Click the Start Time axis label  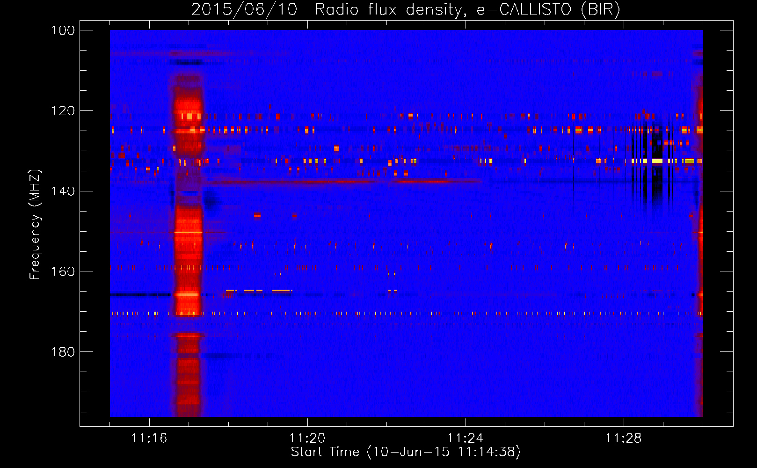point(406,452)
